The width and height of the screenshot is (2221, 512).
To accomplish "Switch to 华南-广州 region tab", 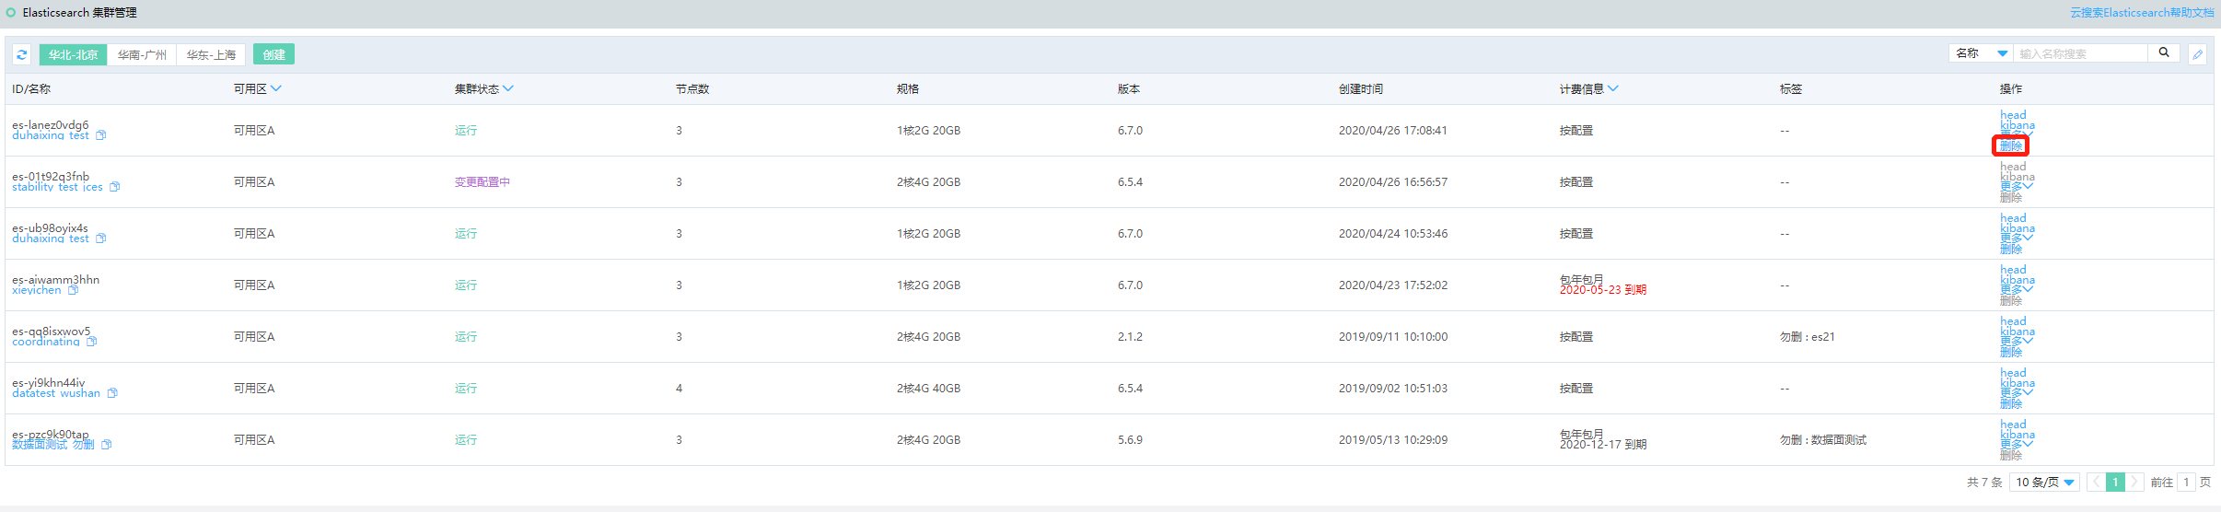I will [142, 54].
